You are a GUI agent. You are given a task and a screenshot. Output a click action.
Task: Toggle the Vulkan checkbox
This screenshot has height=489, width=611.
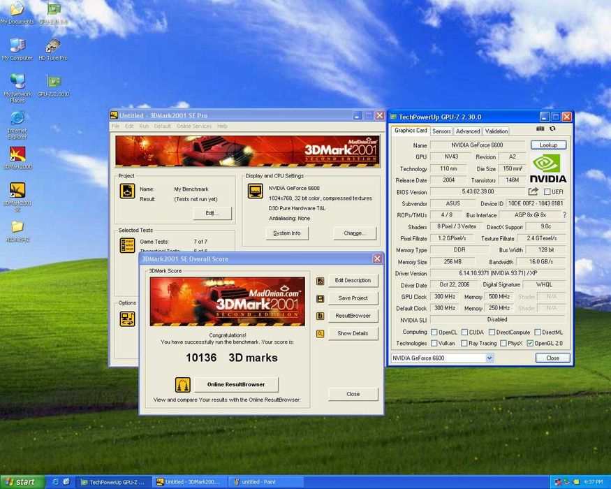[434, 343]
